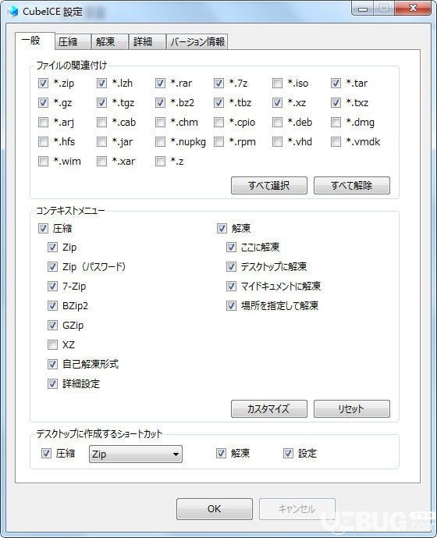Toggle the desktop shortcut 解凍 checkbox
Viewport: 437px width, 538px height.
221,453
